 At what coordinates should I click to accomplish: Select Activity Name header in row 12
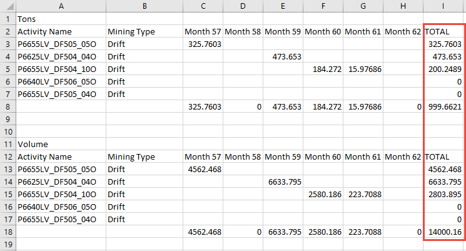(x=61, y=156)
